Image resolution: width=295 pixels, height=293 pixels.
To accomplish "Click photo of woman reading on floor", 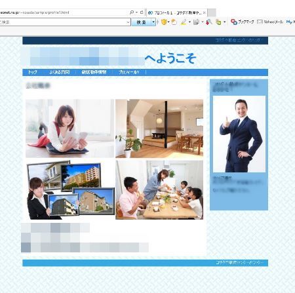I will [70, 128].
